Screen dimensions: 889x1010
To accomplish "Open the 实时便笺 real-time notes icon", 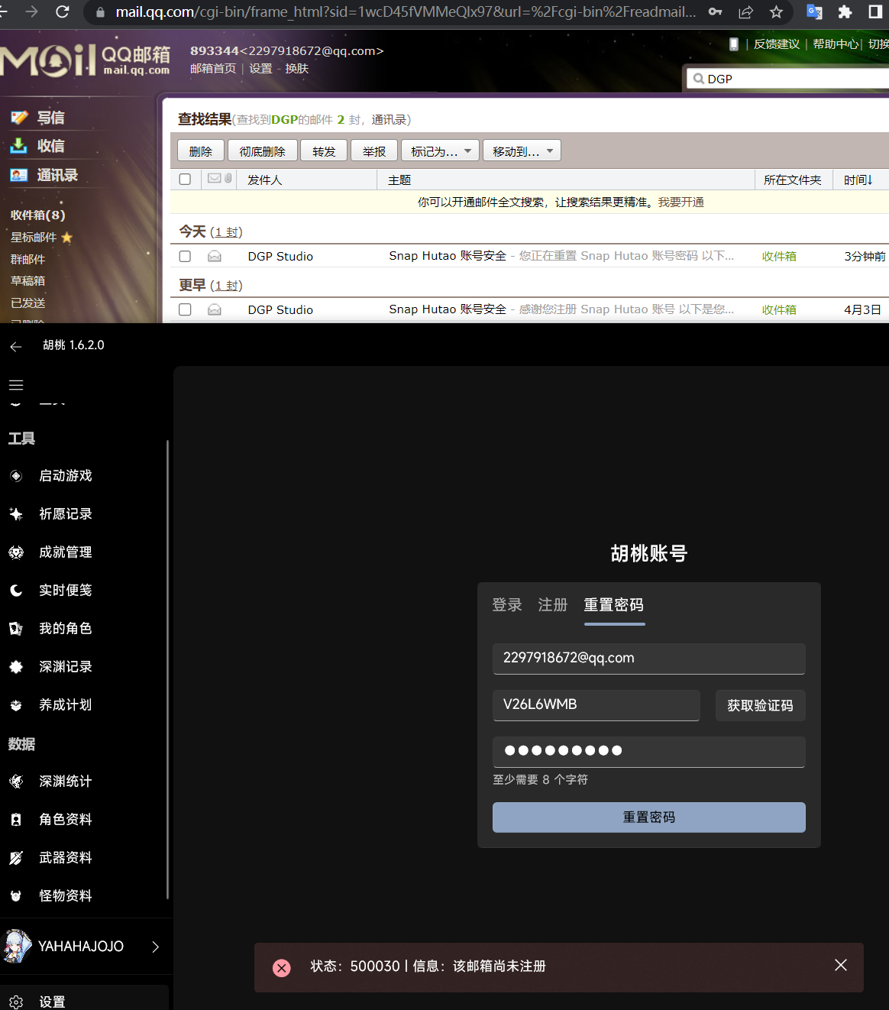I will pyautogui.click(x=16, y=590).
